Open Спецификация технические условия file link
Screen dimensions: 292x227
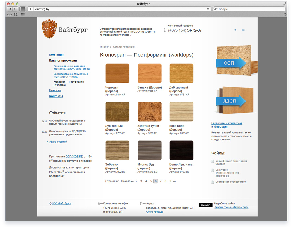tap(231, 162)
